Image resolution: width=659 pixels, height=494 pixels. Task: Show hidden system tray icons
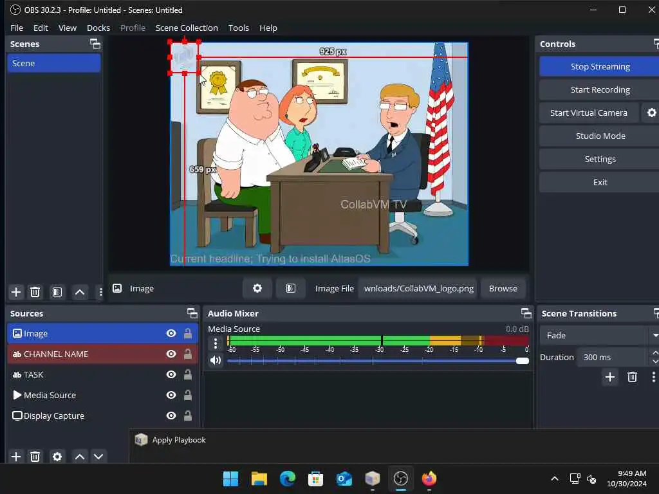click(555, 479)
